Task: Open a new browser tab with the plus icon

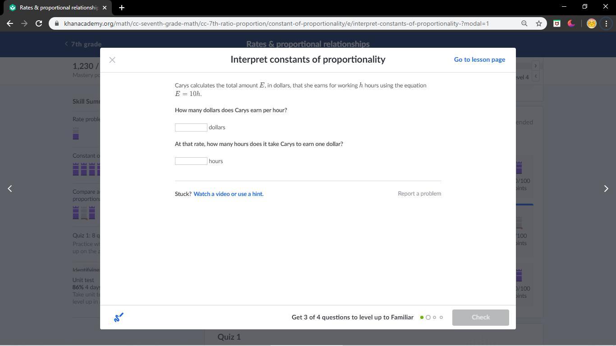Action: click(122, 8)
